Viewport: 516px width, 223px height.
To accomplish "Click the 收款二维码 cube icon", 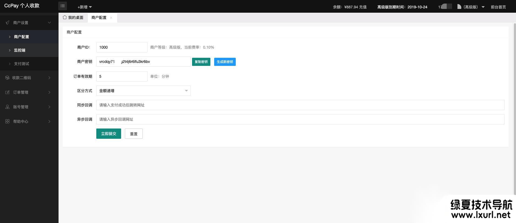I will (7, 78).
